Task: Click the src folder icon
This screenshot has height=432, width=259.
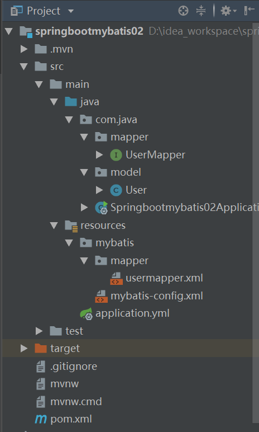Action: (x=41, y=67)
